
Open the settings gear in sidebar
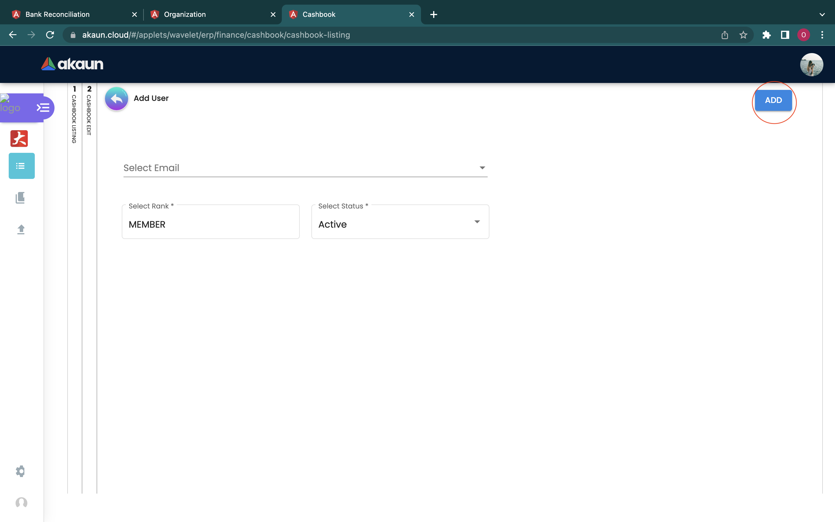pyautogui.click(x=21, y=471)
